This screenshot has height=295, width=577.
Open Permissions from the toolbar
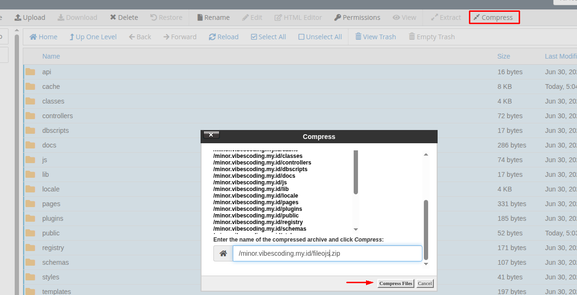click(357, 17)
